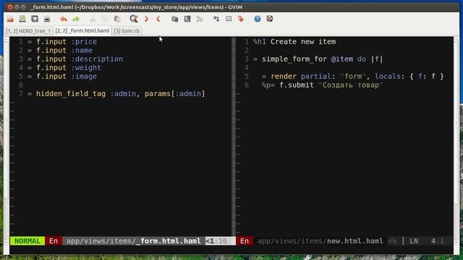The image size is (463, 260).
Task: Open the item.rb tab
Action: click(x=127, y=31)
